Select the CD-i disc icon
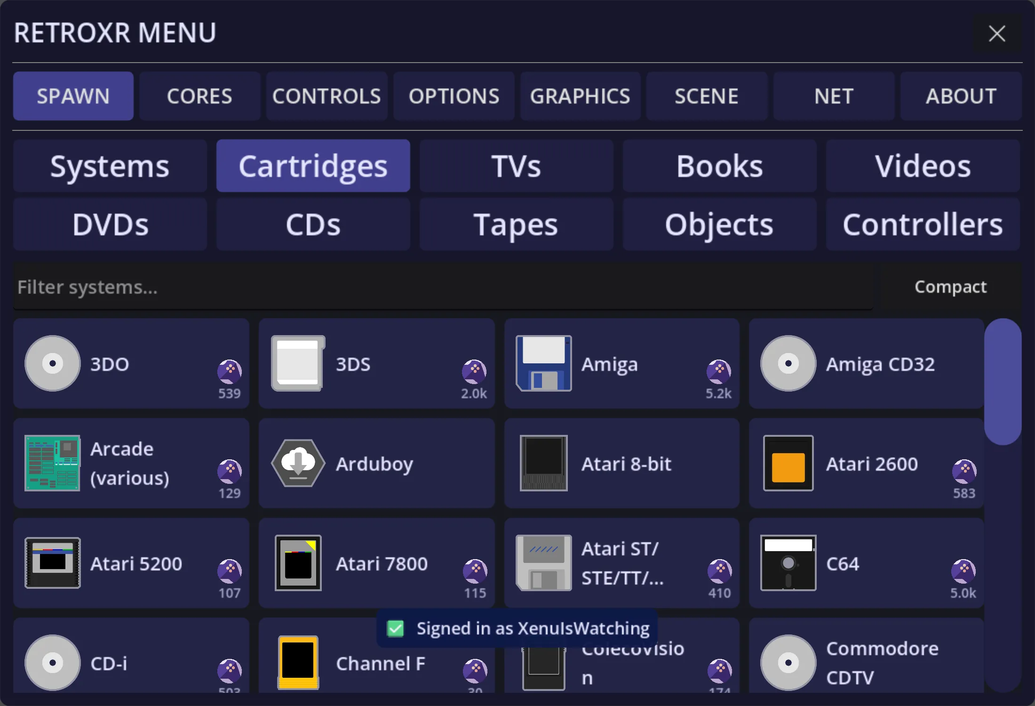The height and width of the screenshot is (706, 1035). point(53,663)
